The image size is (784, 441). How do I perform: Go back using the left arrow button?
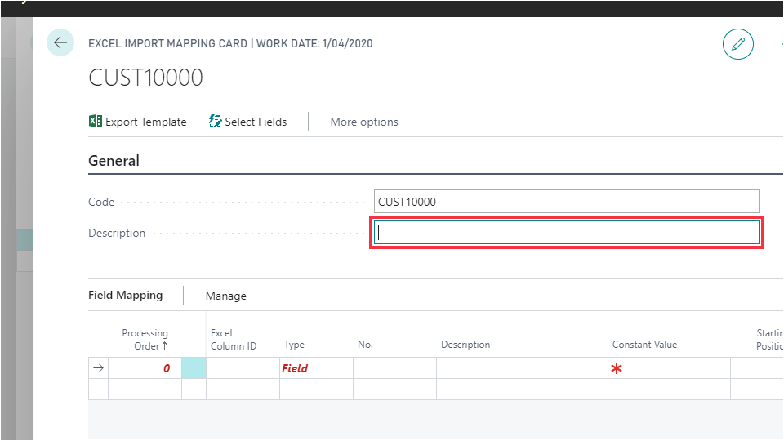pyautogui.click(x=60, y=42)
